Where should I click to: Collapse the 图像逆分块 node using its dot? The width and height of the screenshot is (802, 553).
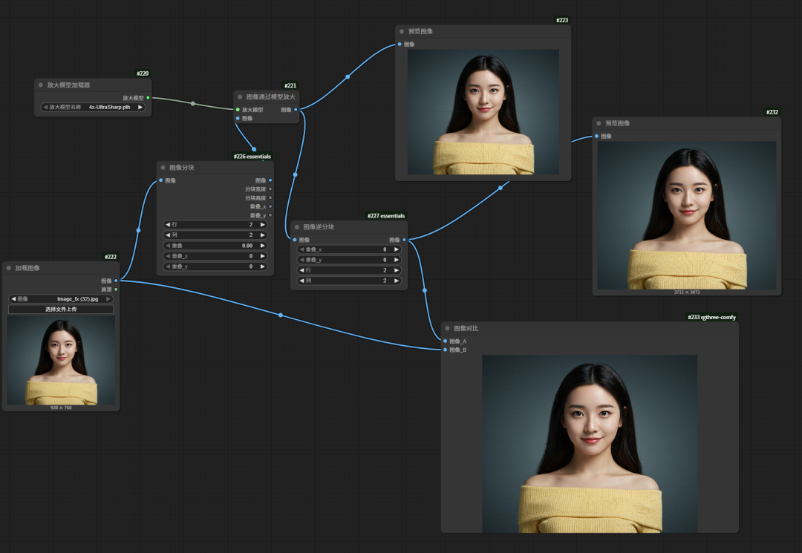tap(296, 227)
